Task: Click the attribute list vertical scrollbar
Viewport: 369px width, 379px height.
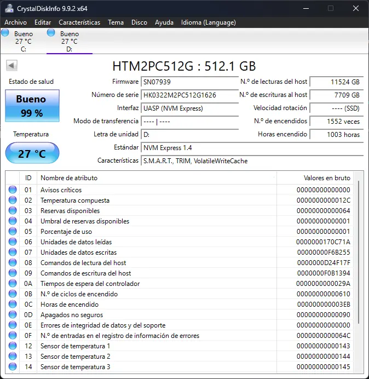Action: [359, 252]
